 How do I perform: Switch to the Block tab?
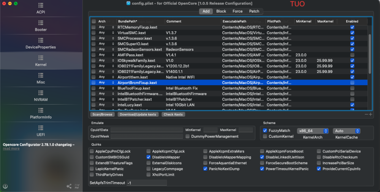(x=221, y=11)
